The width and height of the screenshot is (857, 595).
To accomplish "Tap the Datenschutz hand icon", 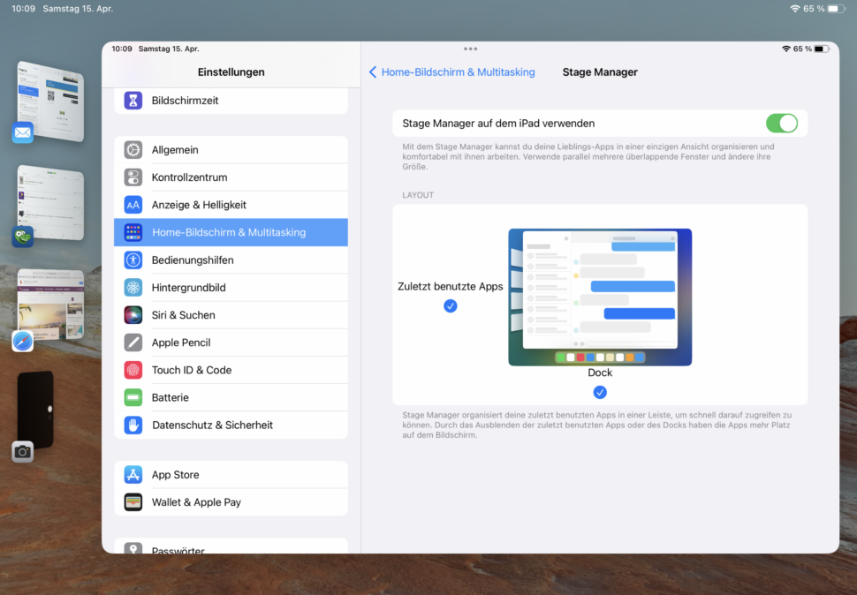I will [133, 426].
